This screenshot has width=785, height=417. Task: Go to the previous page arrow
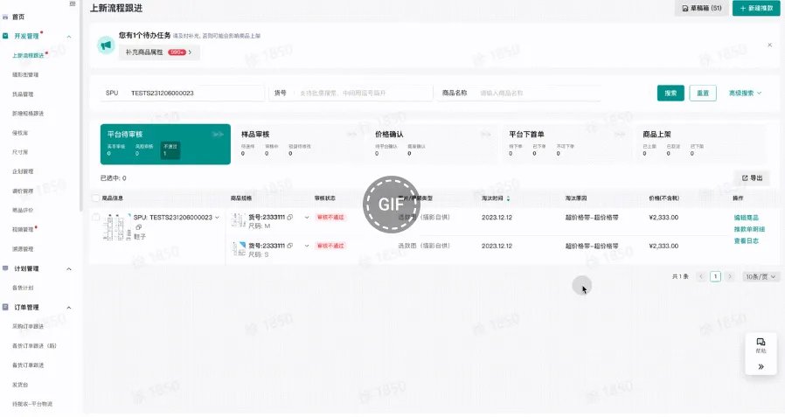701,276
